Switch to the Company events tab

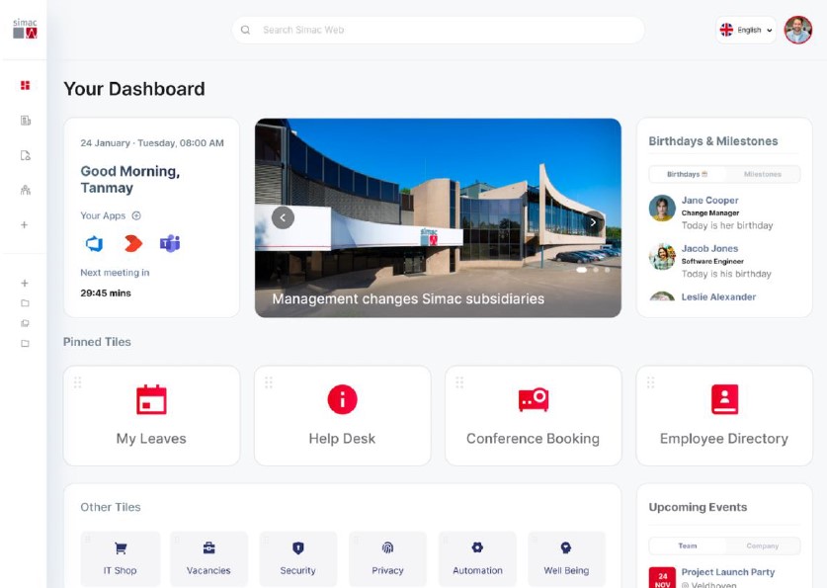coord(763,546)
